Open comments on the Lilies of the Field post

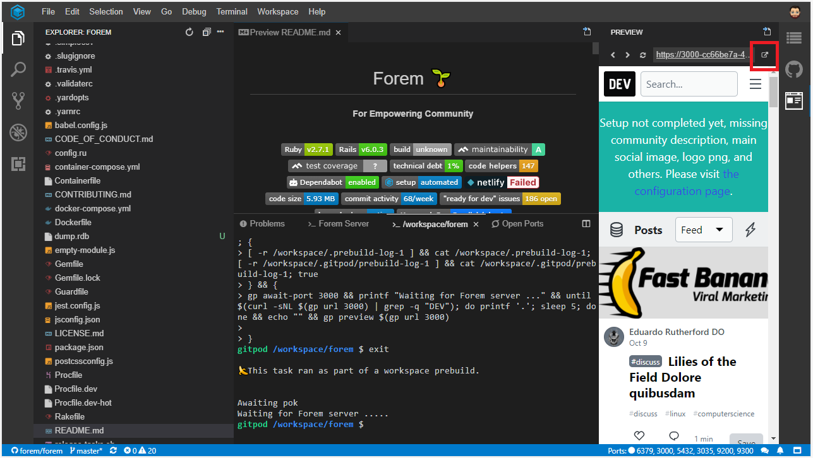pos(674,436)
